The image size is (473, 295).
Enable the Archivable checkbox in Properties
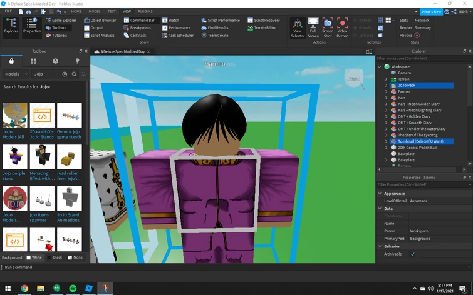[x=412, y=254]
